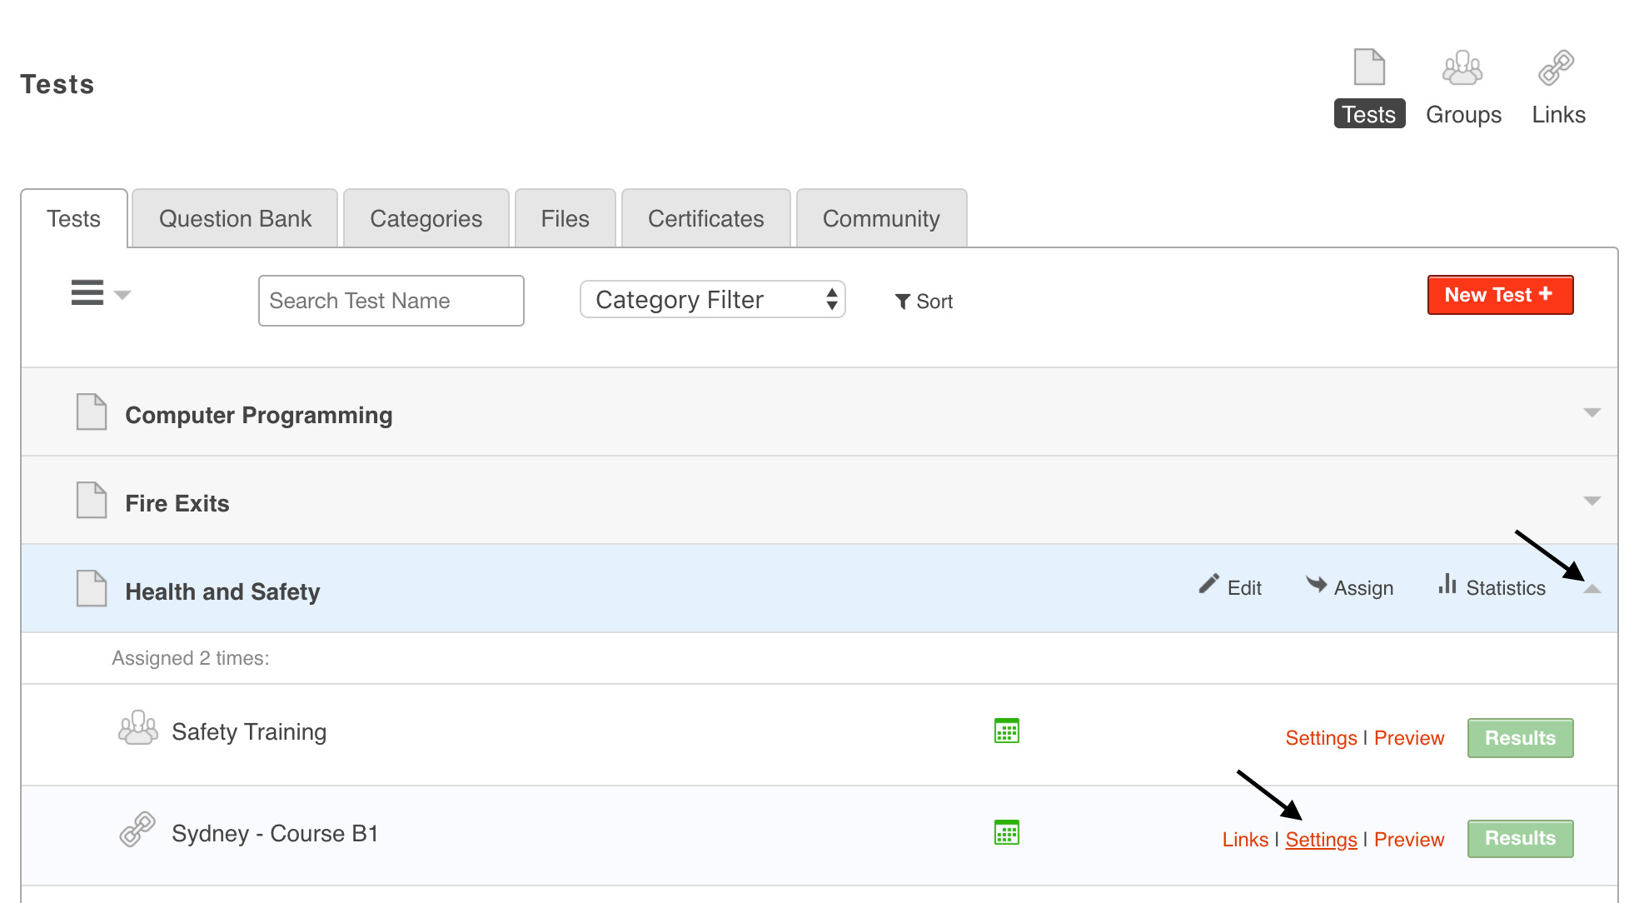Click the New Test + button

click(x=1499, y=295)
